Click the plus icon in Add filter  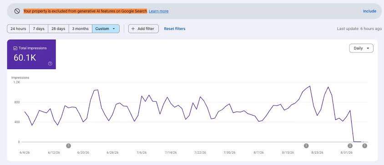[133, 29]
